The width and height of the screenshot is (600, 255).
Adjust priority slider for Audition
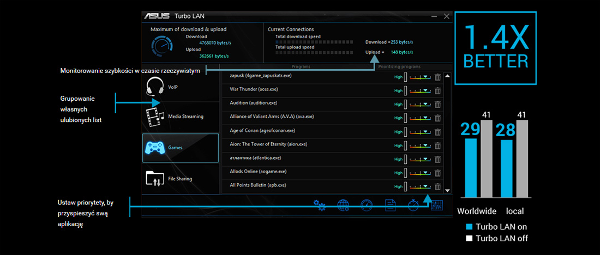pyautogui.click(x=420, y=104)
